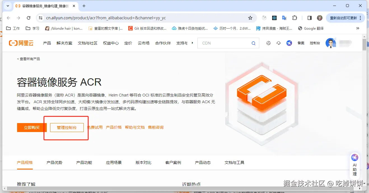Select the 产品规格 tab
369x193 pixels.
point(25,163)
